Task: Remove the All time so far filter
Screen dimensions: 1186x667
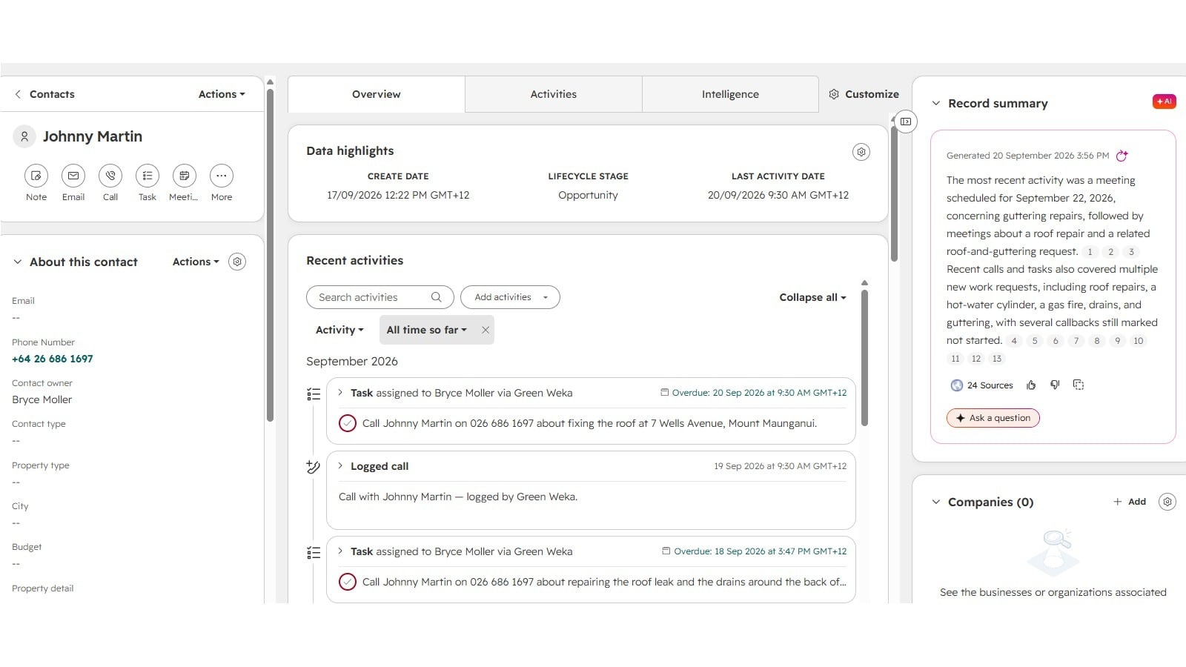Action: 486,330
